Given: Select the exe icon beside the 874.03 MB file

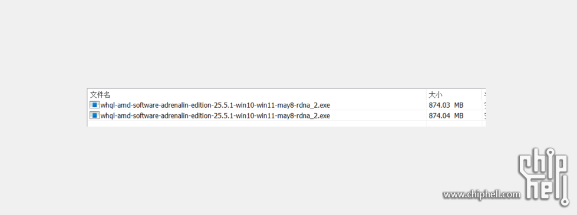Looking at the screenshot, I should tap(94, 105).
